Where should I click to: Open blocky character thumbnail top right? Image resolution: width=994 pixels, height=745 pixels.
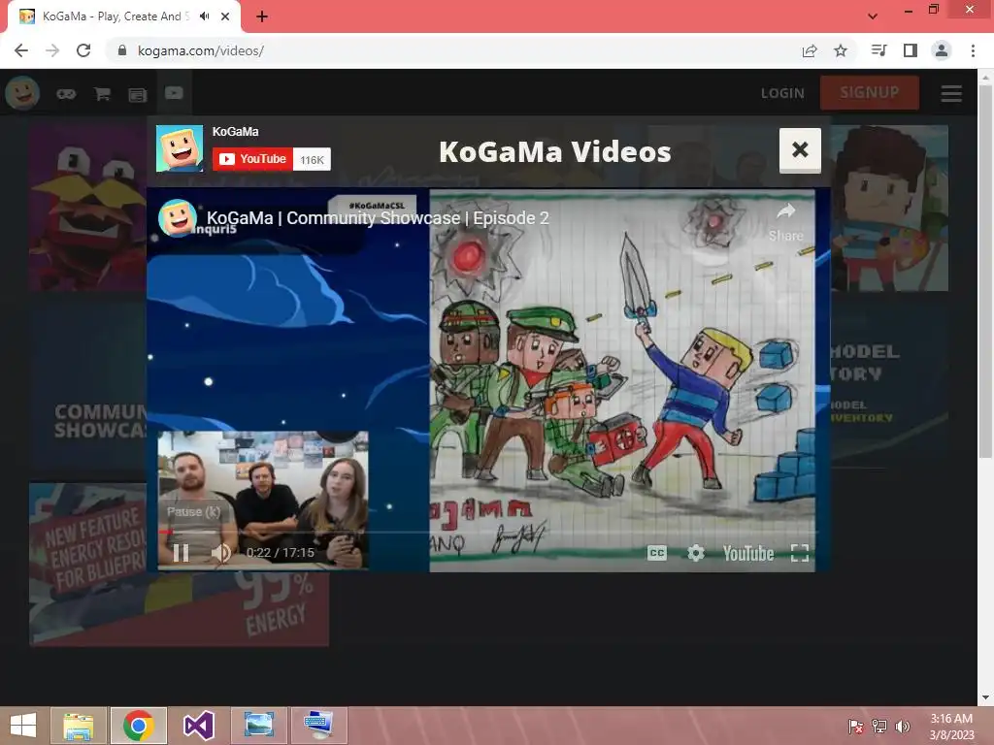tap(889, 208)
